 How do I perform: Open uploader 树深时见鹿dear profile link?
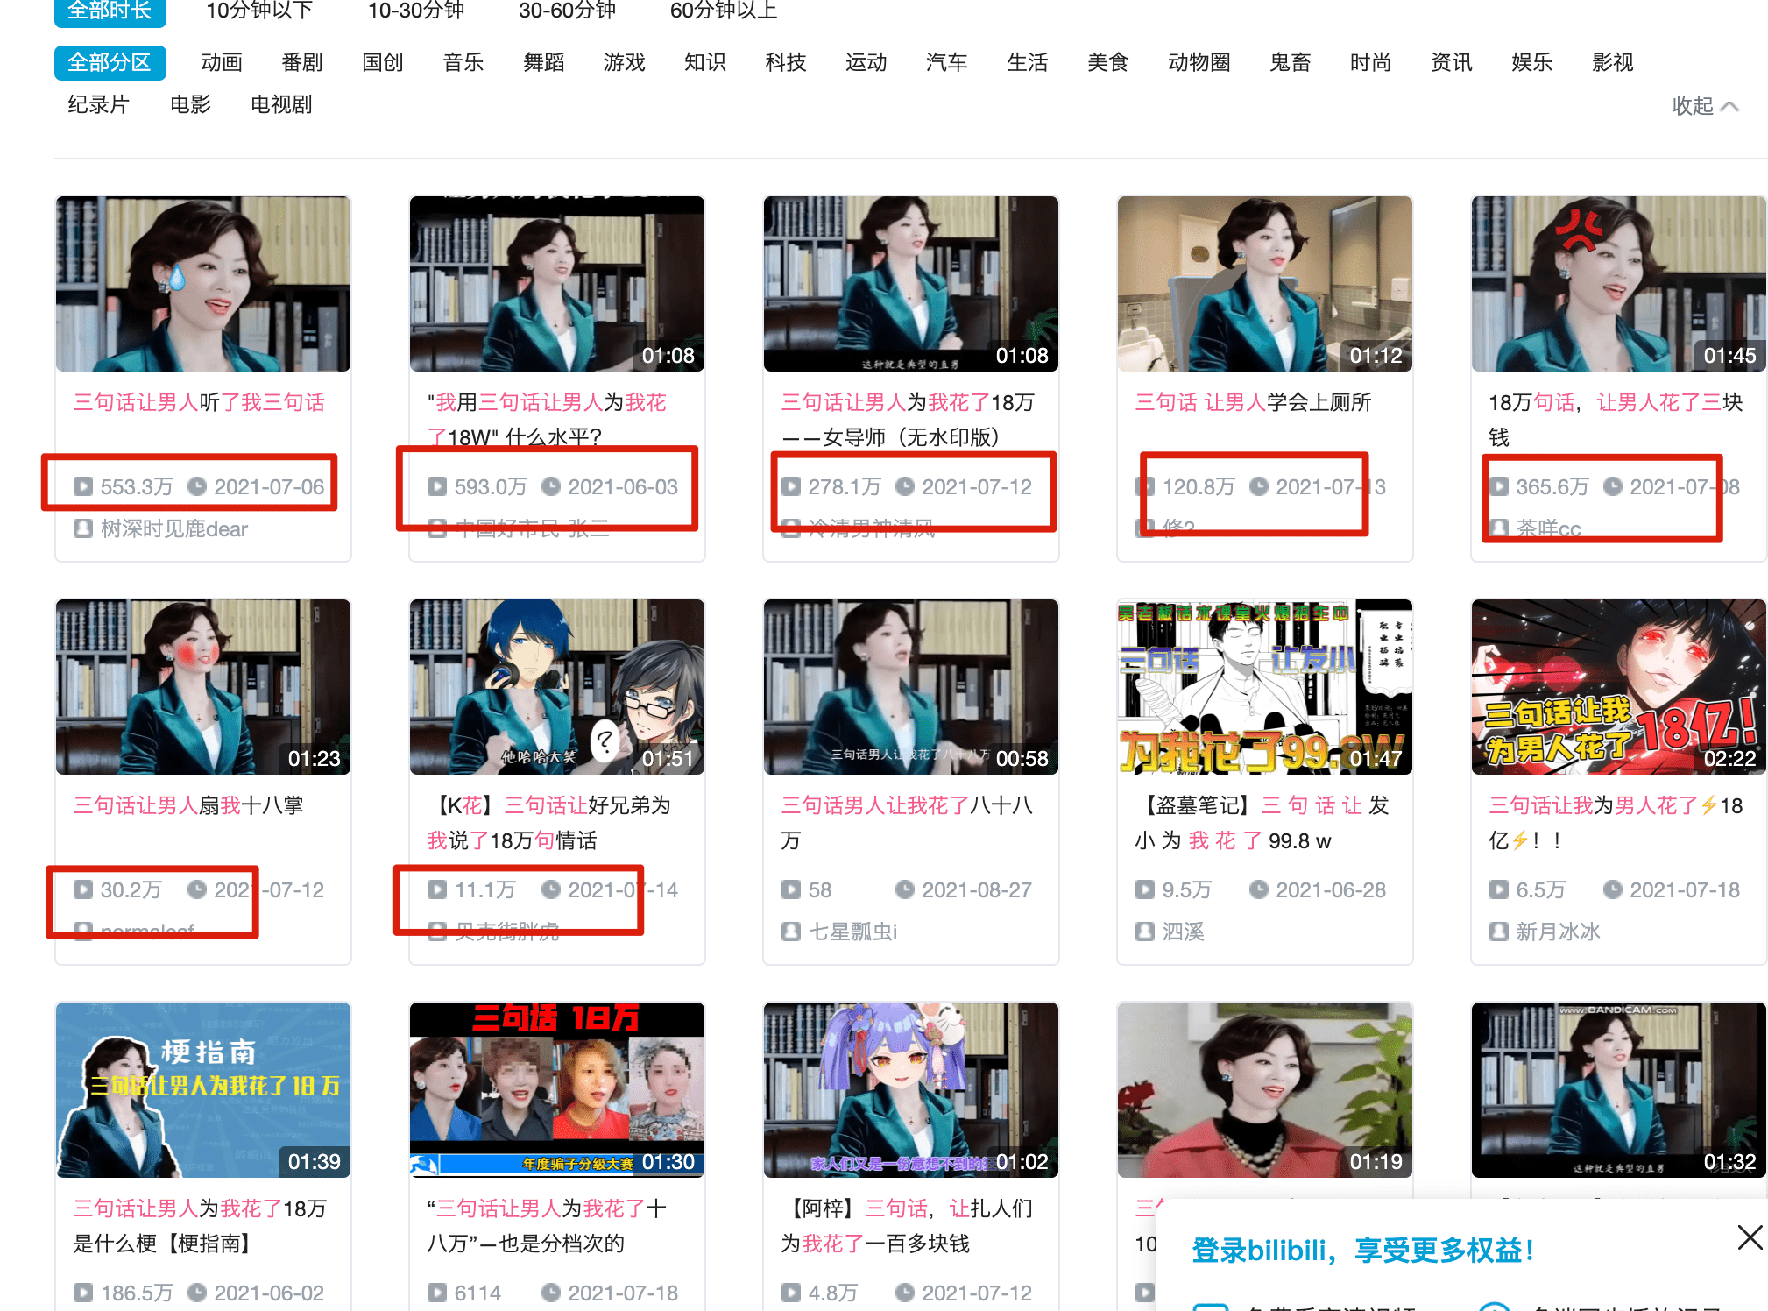click(173, 528)
